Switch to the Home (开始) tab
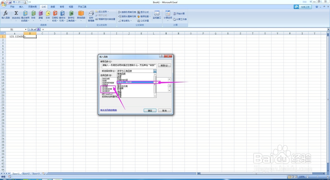 tap(12, 7)
